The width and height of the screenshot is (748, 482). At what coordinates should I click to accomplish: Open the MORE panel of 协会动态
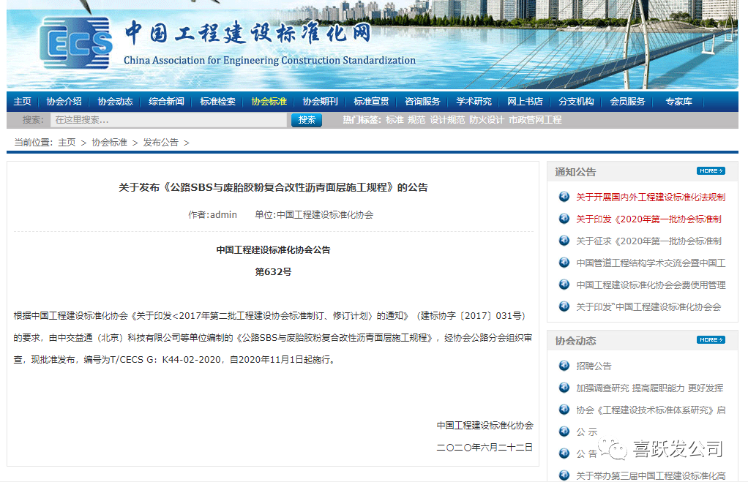point(710,340)
